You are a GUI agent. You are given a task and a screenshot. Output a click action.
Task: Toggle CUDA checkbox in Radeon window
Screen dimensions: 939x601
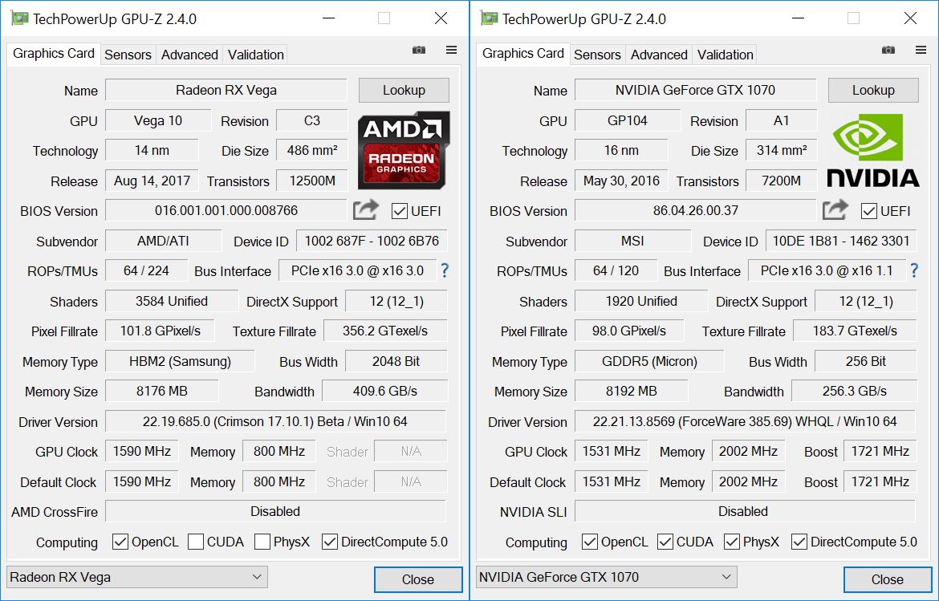196,542
